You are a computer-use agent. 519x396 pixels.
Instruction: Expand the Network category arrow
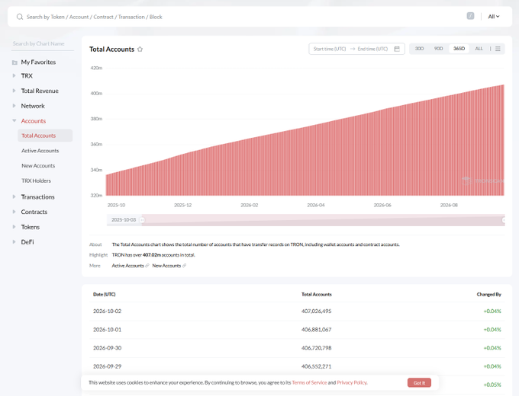point(14,106)
